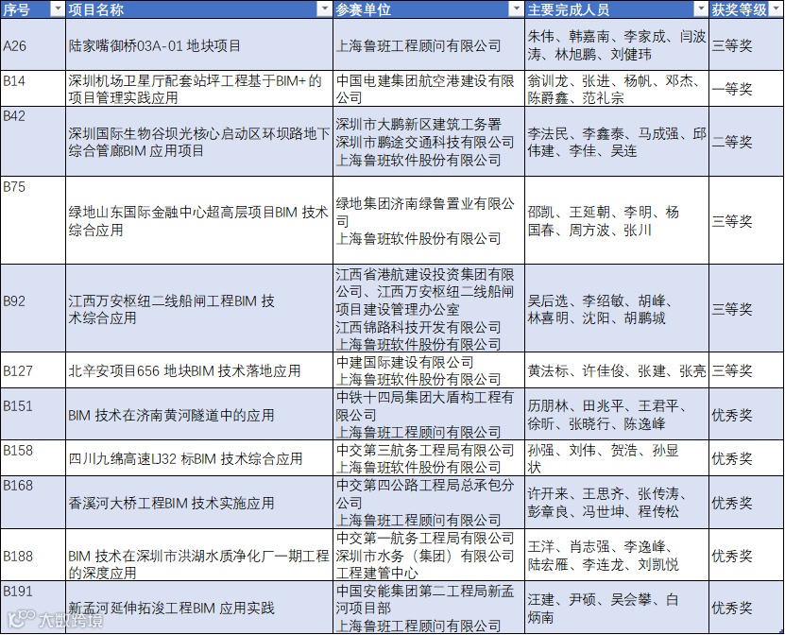The height and width of the screenshot is (635, 785).
Task: Click cell B127 in 序号 column
Action: pyautogui.click(x=33, y=370)
